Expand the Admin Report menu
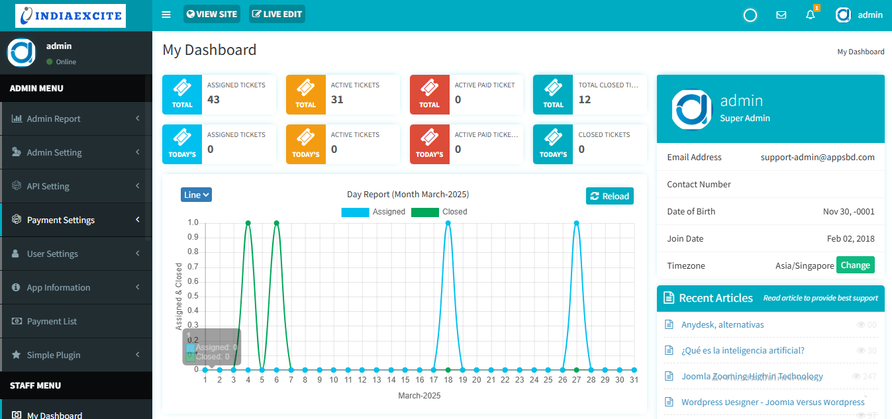Viewport: 892px width, 419px height. (76, 118)
